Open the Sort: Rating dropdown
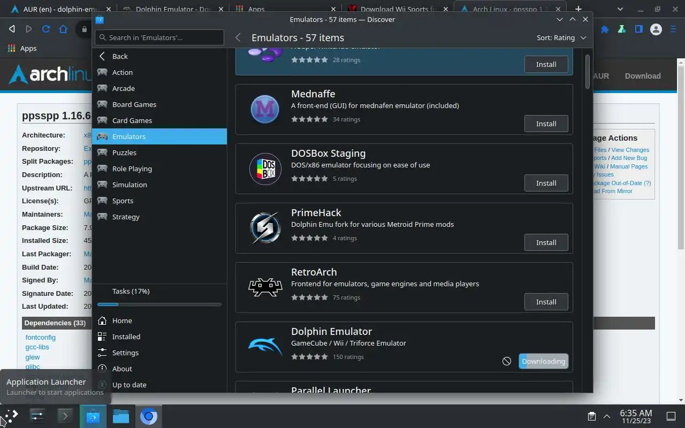685x428 pixels. 561,37
